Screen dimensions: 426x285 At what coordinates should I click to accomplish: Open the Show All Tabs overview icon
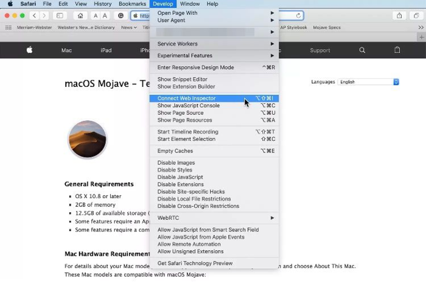click(416, 16)
